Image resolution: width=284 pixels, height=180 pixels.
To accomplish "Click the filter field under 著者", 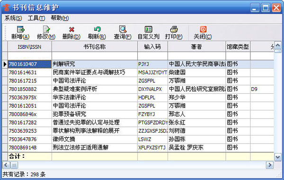I will point(197,56).
